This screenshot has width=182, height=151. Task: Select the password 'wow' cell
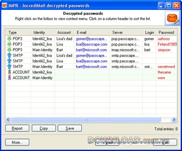pos(161,78)
